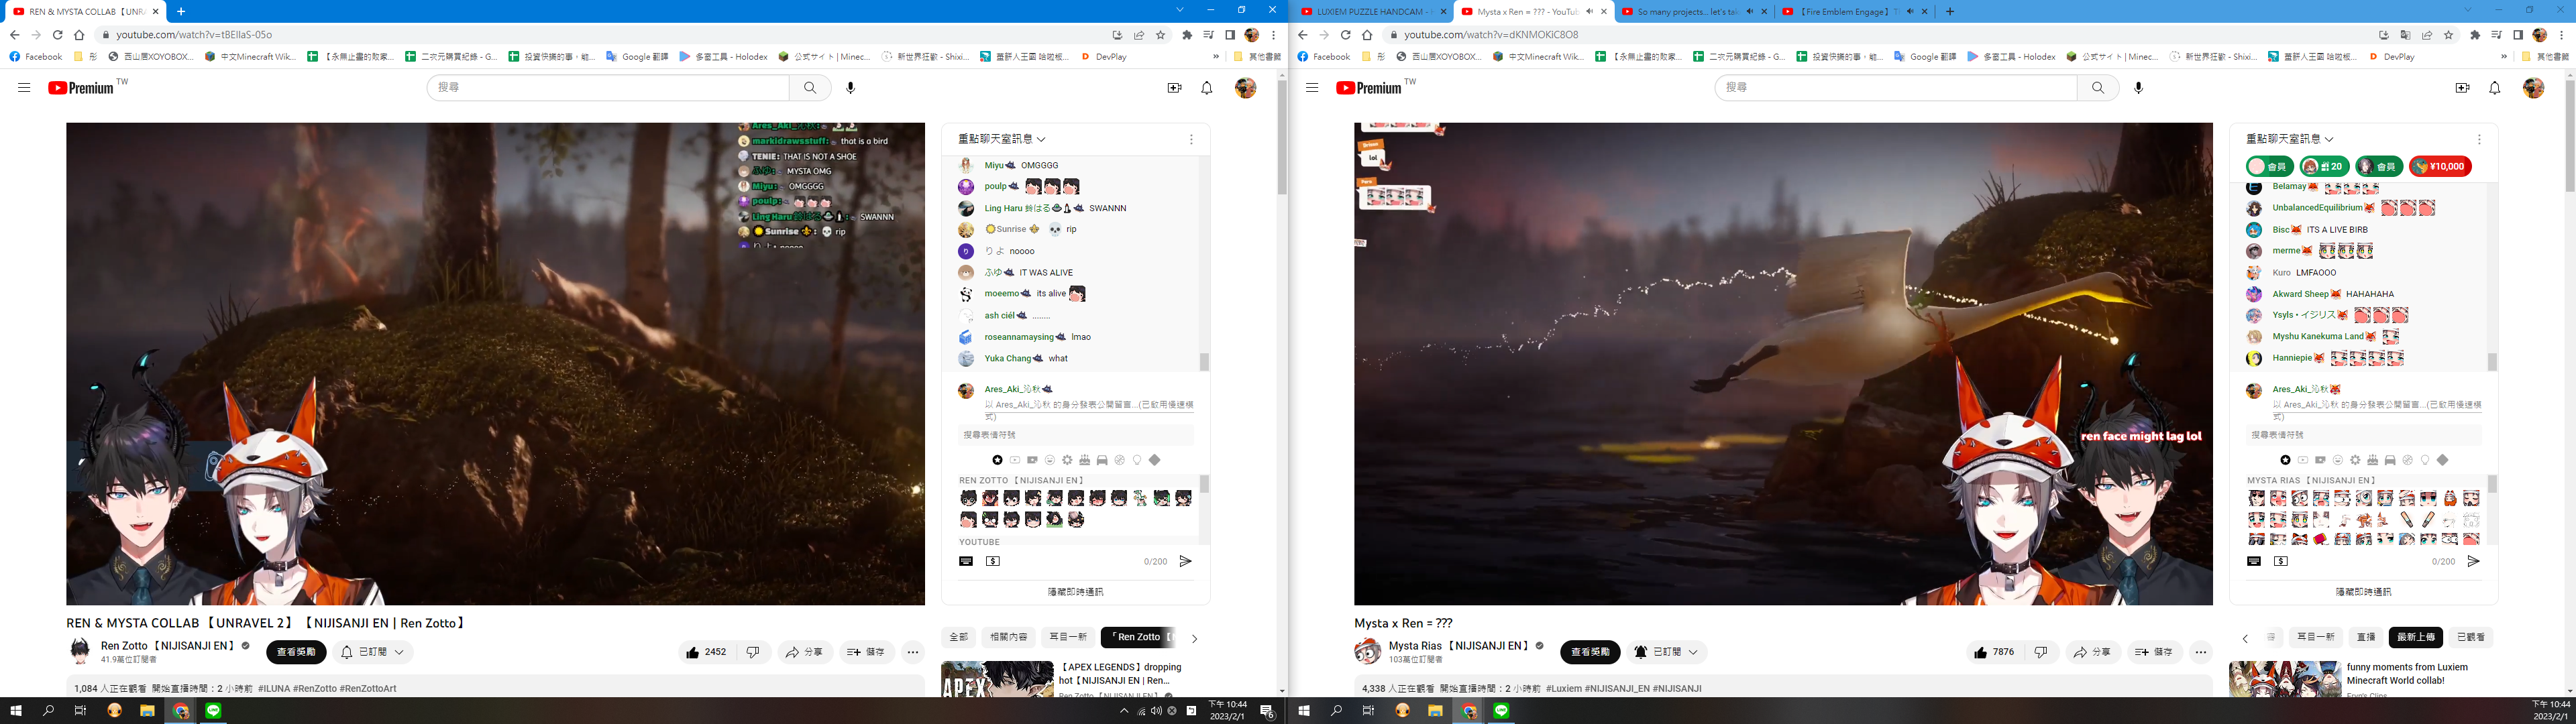Open Windows Start menu on left taskbar
Image resolution: width=2576 pixels, height=724 pixels.
(x=16, y=711)
